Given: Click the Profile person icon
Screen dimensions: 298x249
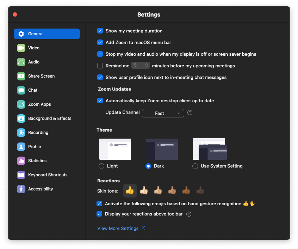Looking at the screenshot, I should [x=21, y=147].
